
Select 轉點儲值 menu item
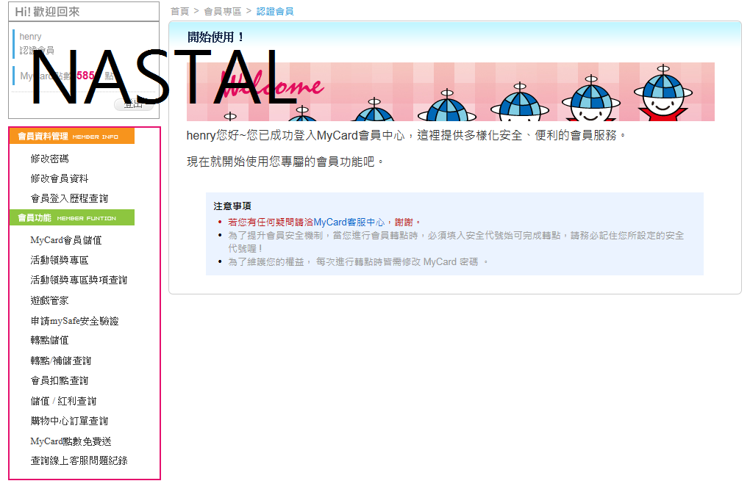[x=50, y=340]
